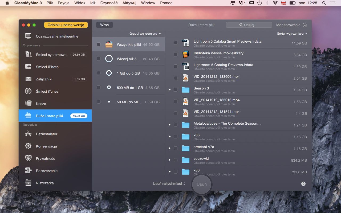This screenshot has height=213, width=341.
Task: Click the round Usuń button
Action: (x=202, y=184)
